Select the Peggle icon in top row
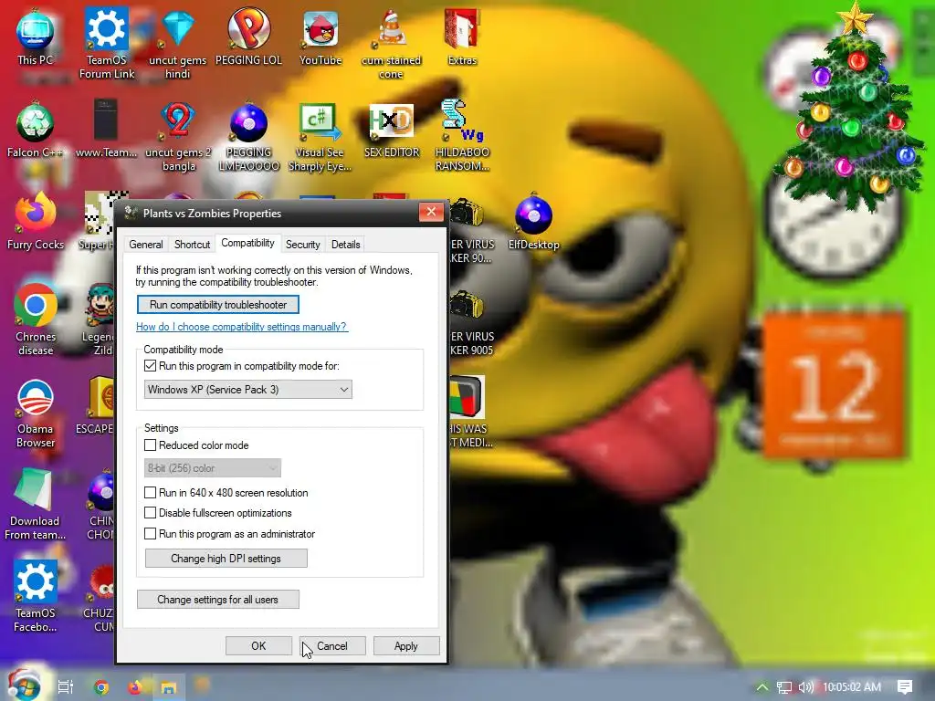This screenshot has height=701, width=935. point(248,36)
